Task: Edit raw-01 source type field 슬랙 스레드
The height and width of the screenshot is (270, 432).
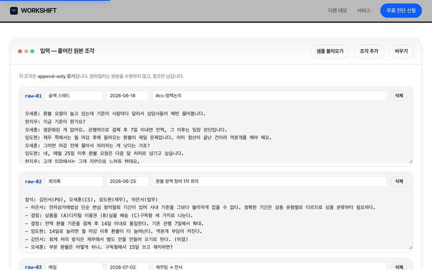Action: point(74,96)
